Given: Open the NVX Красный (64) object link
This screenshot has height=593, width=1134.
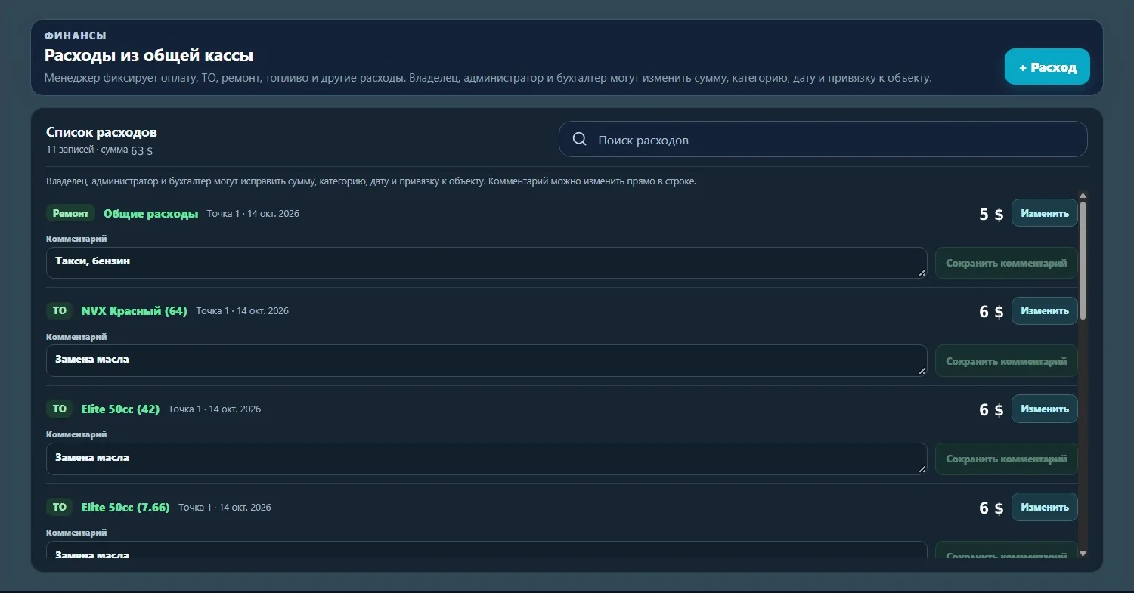Looking at the screenshot, I should click(134, 311).
